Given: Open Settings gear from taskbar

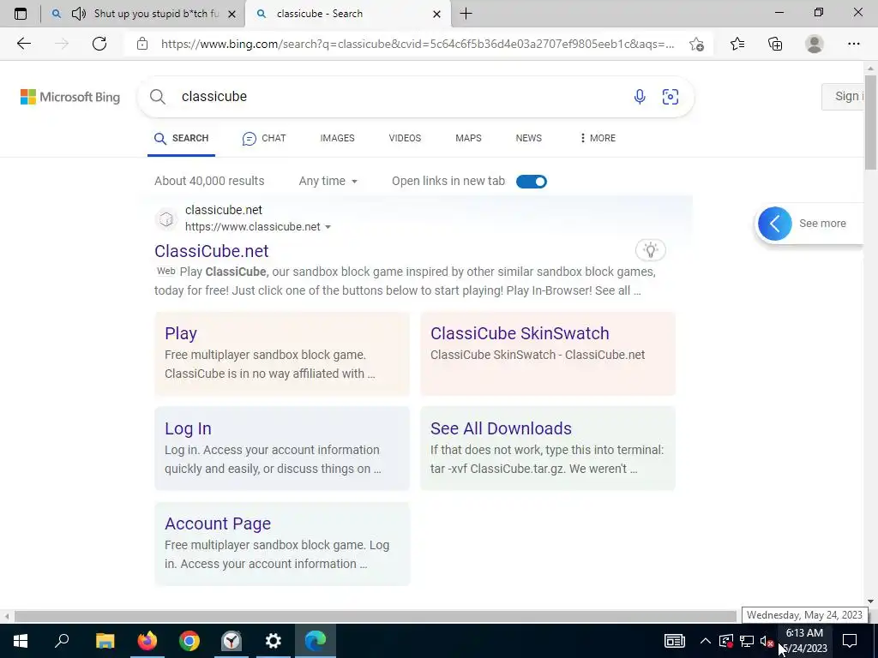Looking at the screenshot, I should (x=274, y=641).
